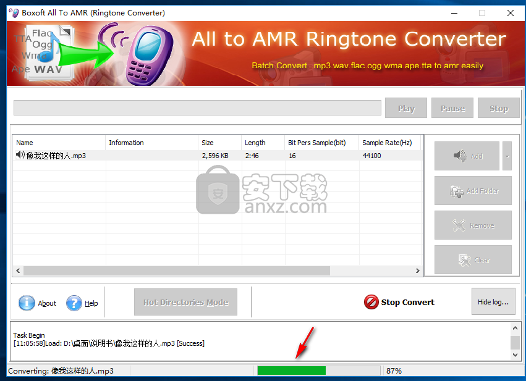Click the Load Success log entry line
The image size is (526, 381).
(109, 343)
